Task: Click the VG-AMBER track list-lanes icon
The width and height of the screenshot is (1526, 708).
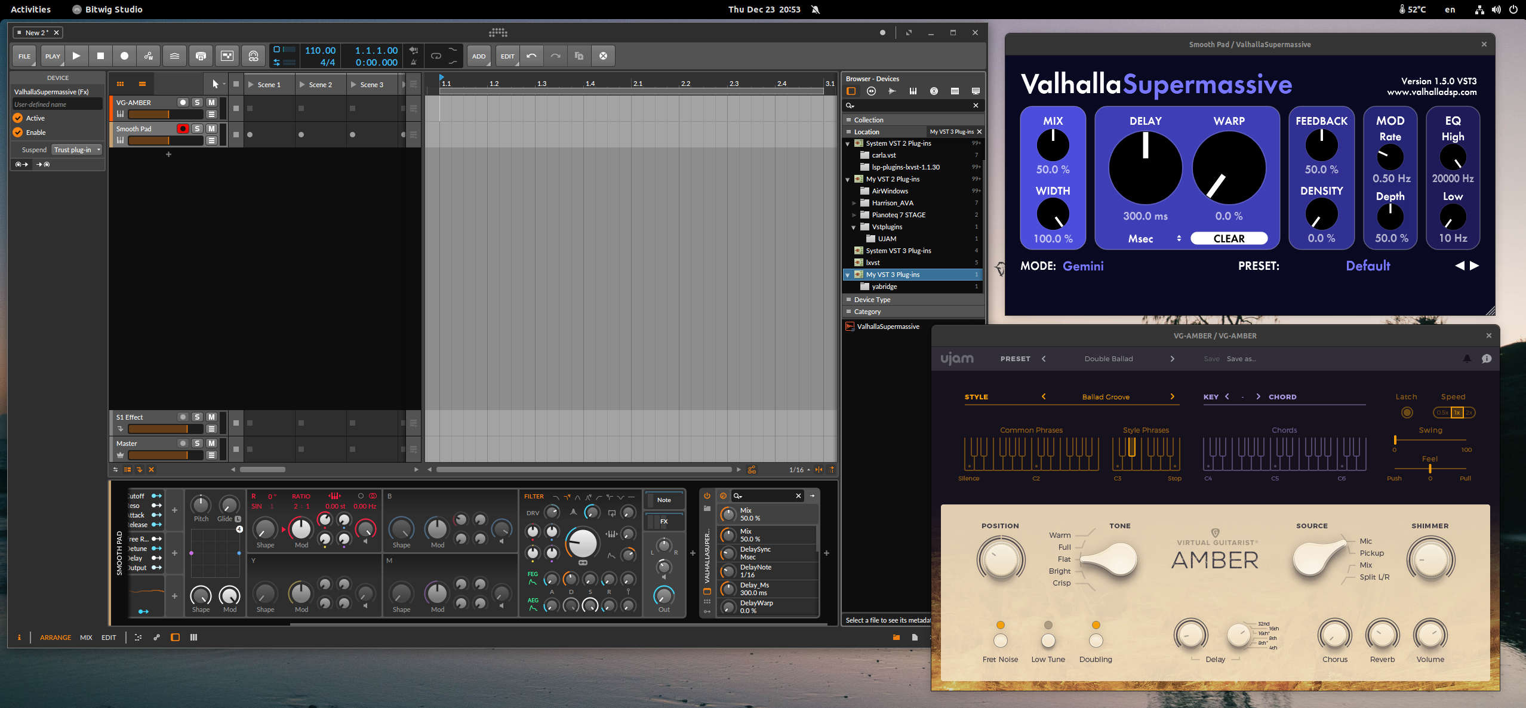Action: tap(211, 114)
